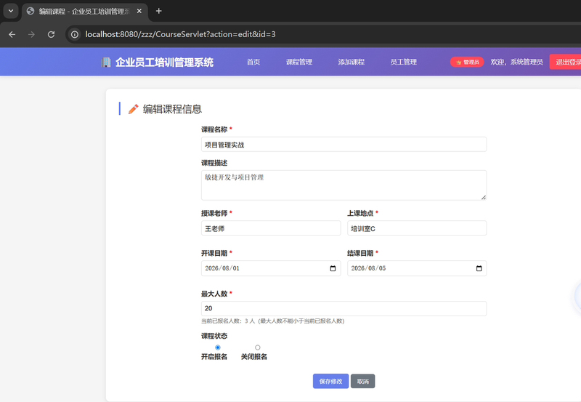Screen dimensions: 581x402
Task: Click the pencil icon beside 编辑课程信息
Action: pyautogui.click(x=133, y=109)
